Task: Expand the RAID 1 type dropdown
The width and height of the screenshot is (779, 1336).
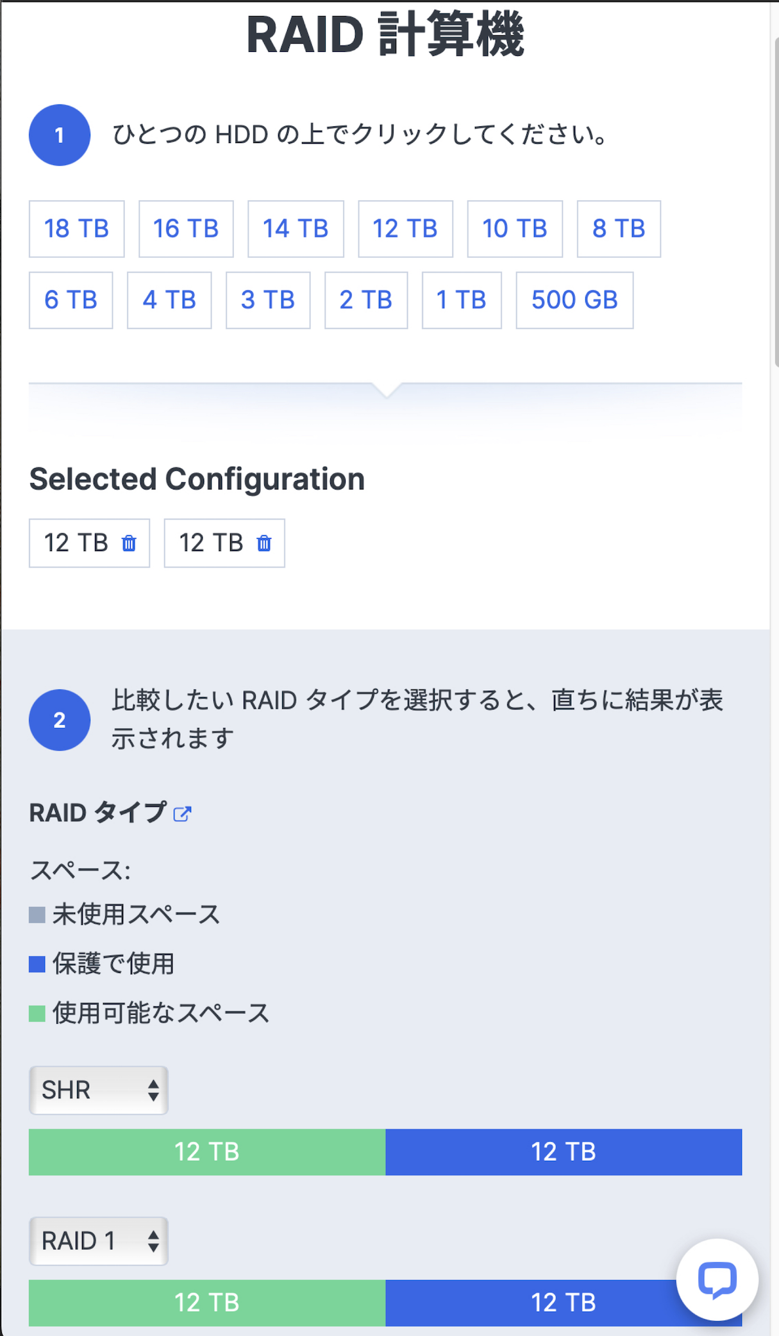Action: 99,1240
